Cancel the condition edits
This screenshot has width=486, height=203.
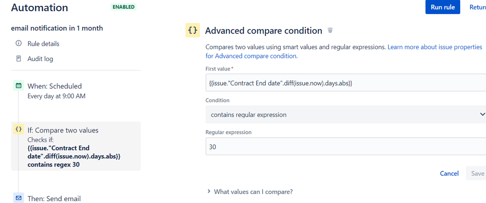[x=449, y=173]
